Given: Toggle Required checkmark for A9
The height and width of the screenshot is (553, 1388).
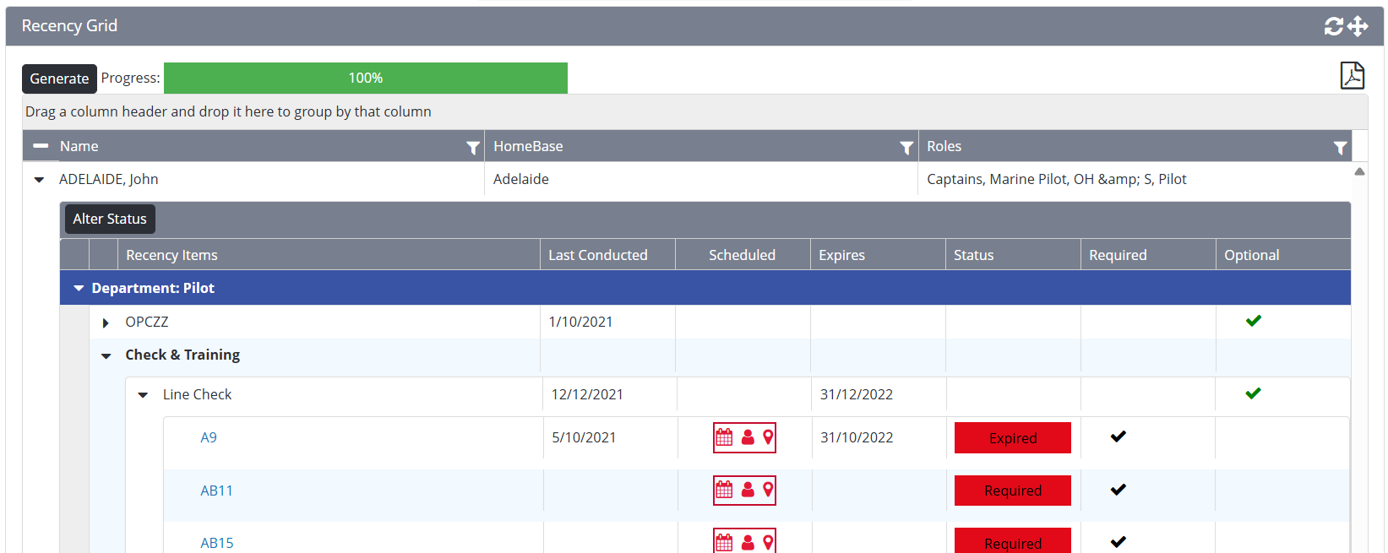Looking at the screenshot, I should point(1118,436).
